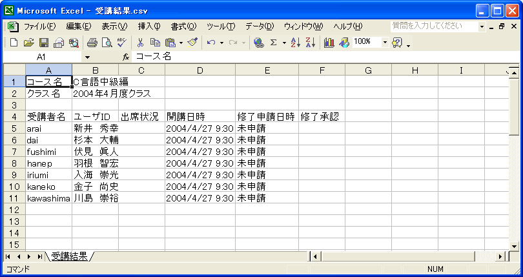Click the AutoSum sigma icon
Screen dimensions: 523x277
pyautogui.click(x=274, y=43)
